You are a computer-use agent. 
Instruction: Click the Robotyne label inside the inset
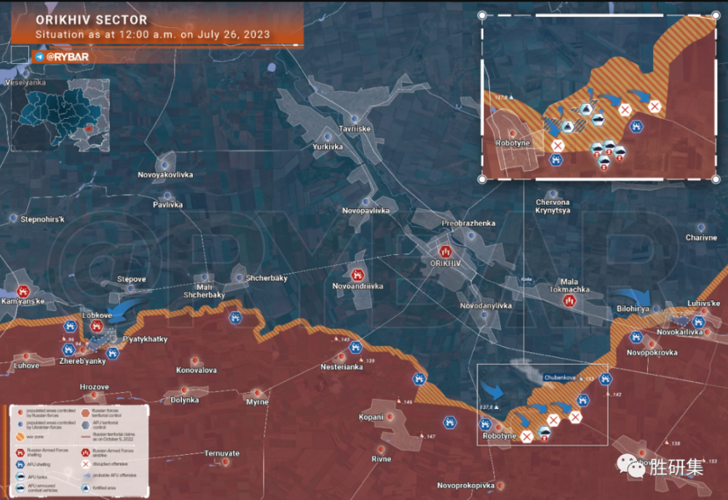(x=513, y=143)
